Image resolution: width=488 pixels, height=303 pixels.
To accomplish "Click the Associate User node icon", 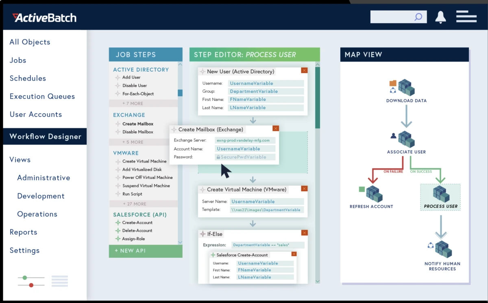I will point(406,139).
